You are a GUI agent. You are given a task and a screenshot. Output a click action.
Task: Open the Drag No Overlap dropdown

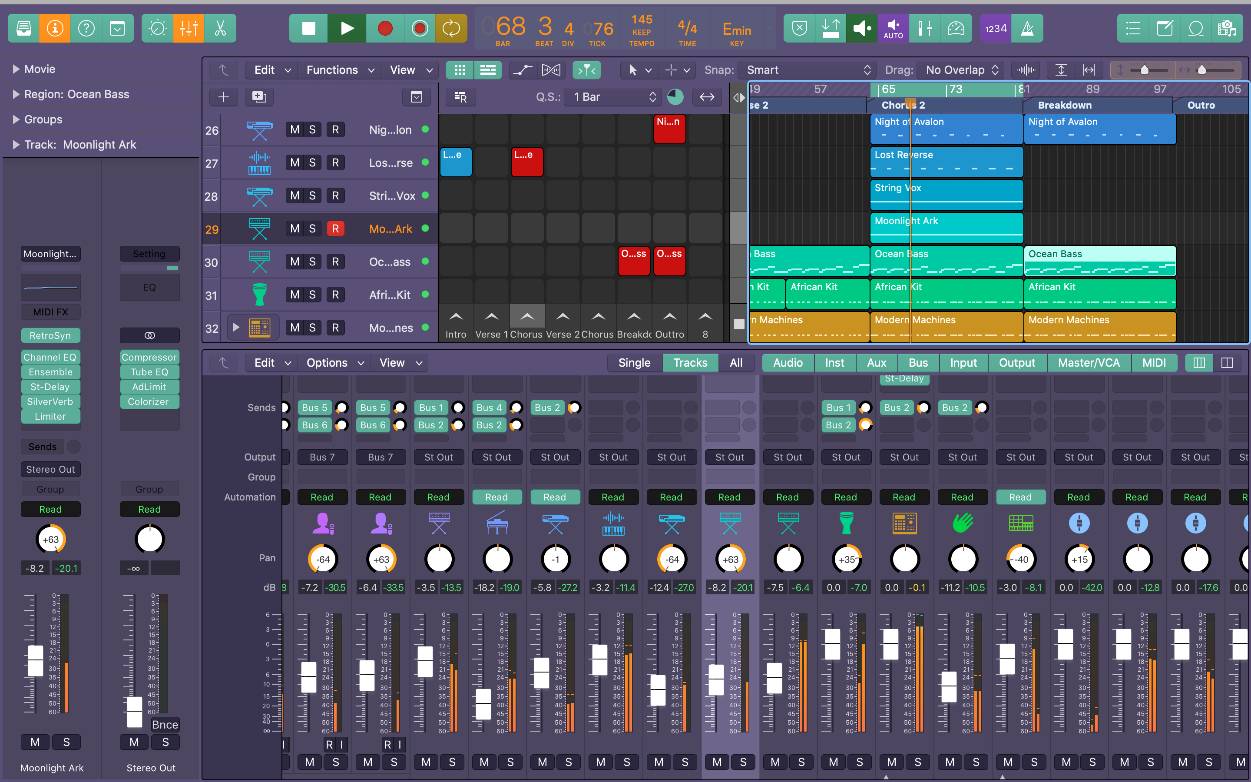point(961,70)
